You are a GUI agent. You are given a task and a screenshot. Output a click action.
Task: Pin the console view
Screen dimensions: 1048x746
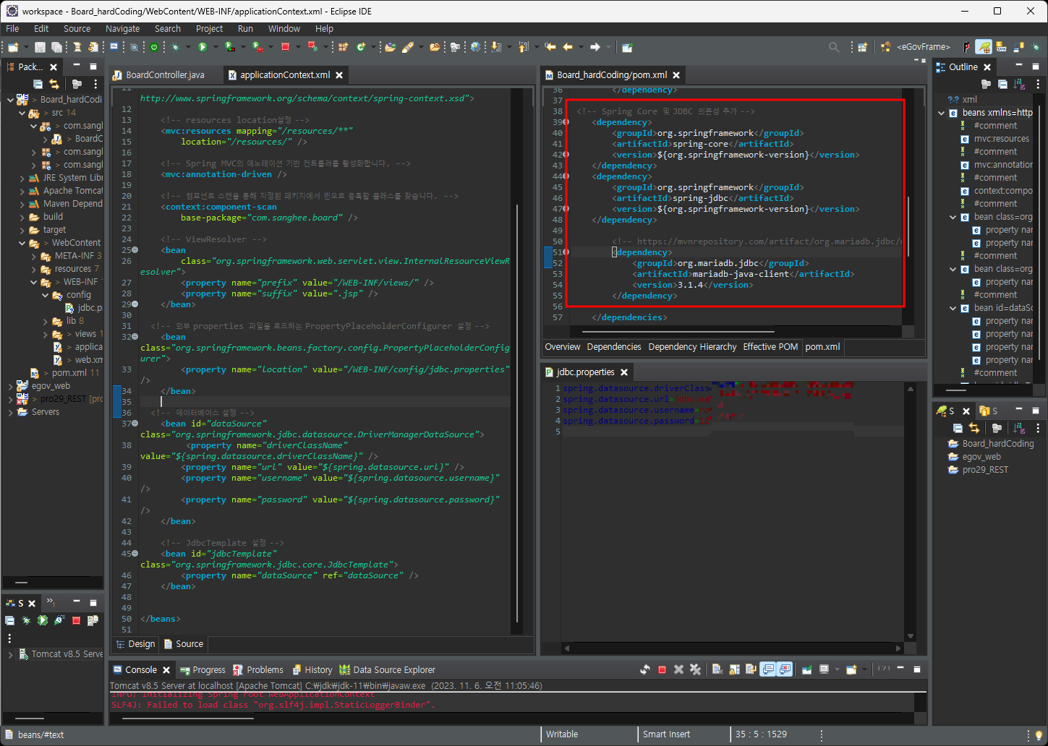click(x=807, y=669)
